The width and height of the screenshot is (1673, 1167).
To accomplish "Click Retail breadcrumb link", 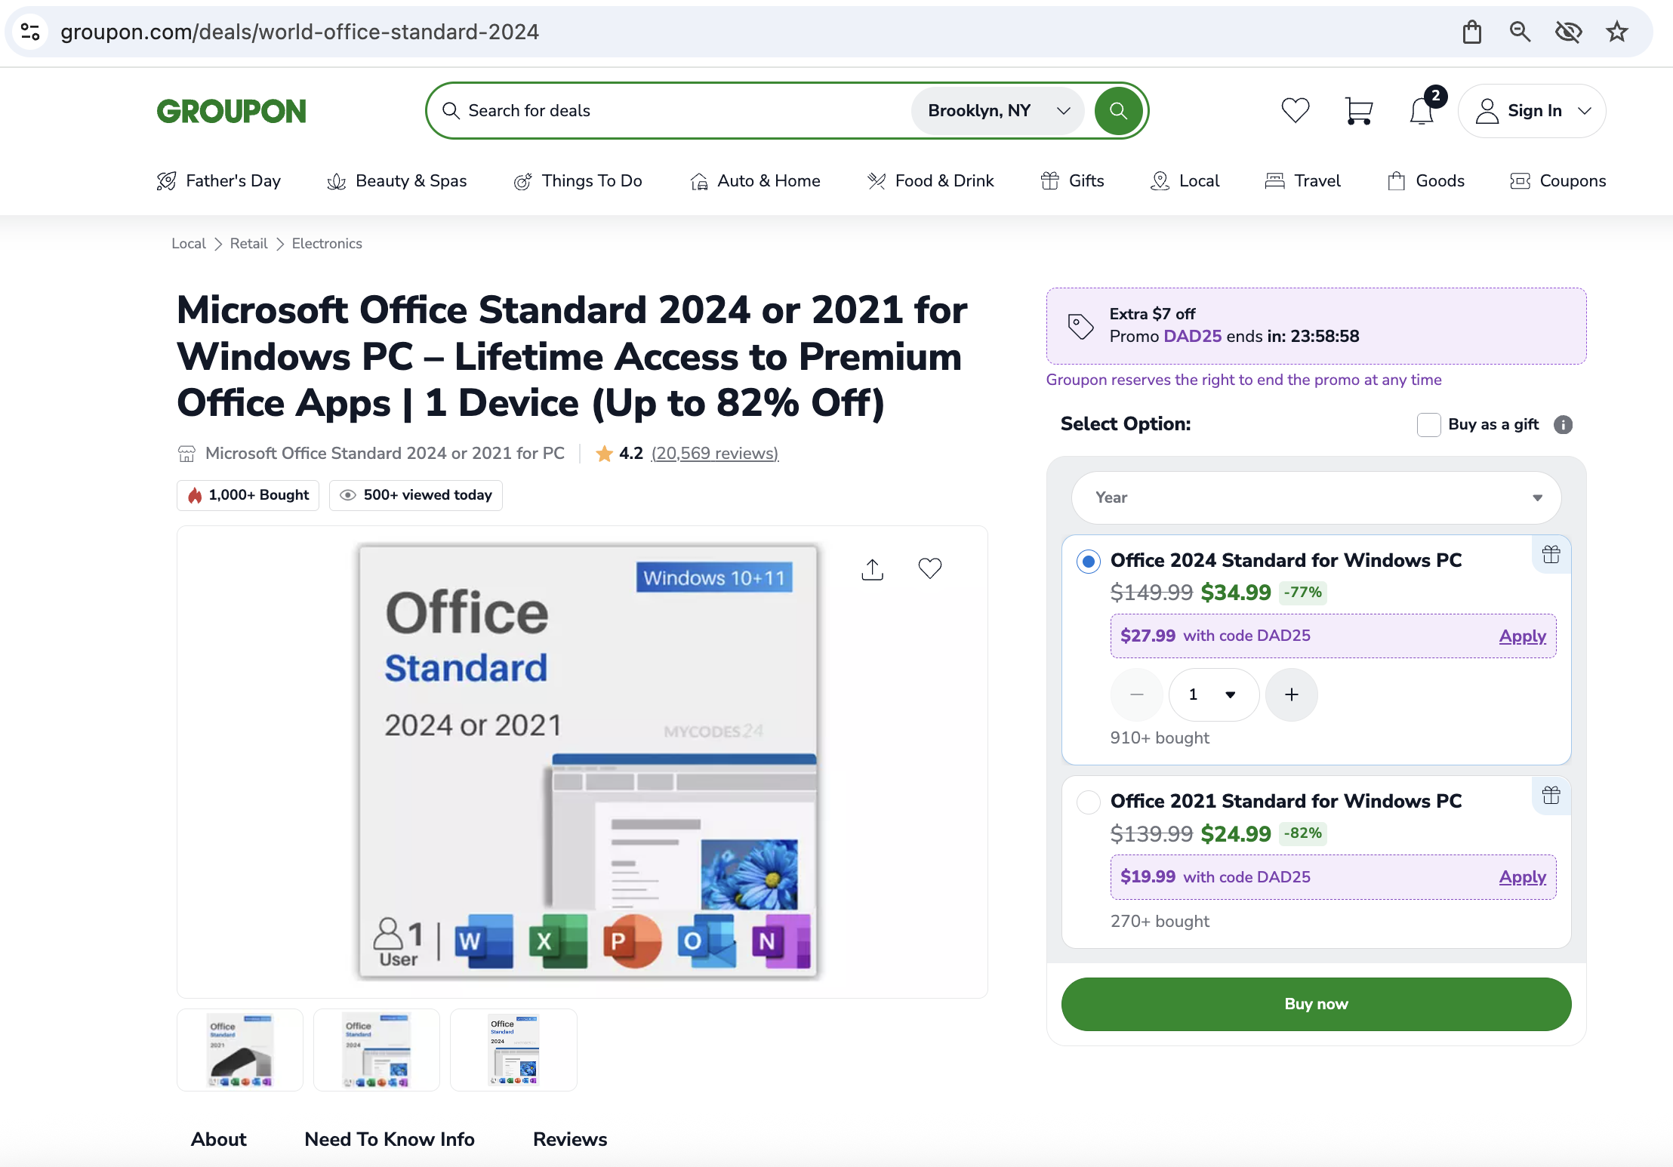I will [x=248, y=244].
